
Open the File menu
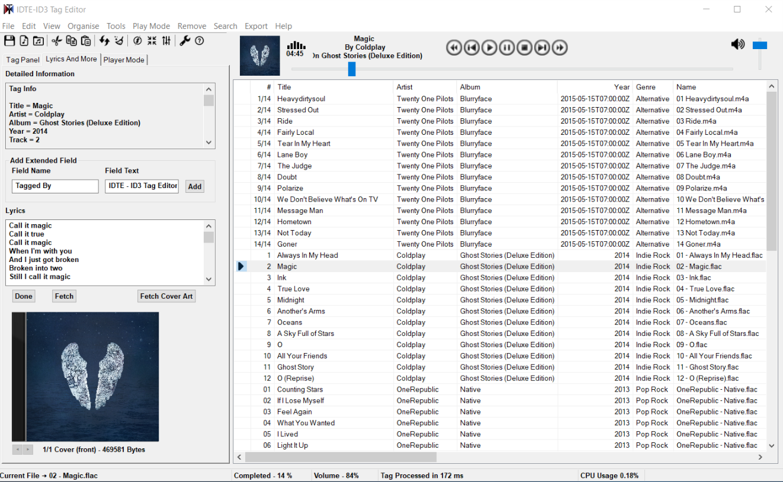click(x=8, y=26)
